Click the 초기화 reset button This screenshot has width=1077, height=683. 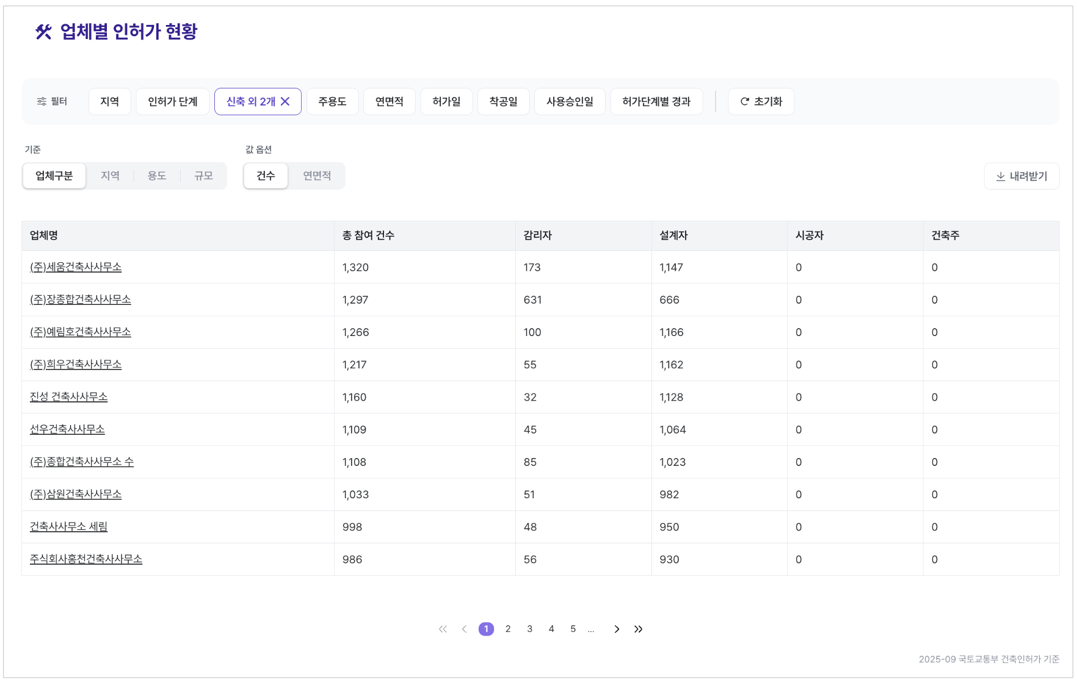pos(761,101)
